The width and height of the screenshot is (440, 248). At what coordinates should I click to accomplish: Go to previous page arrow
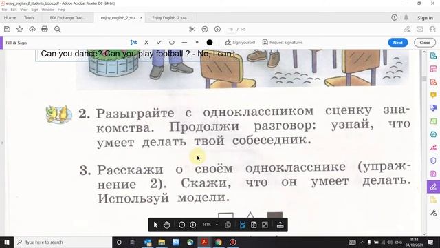(205, 29)
